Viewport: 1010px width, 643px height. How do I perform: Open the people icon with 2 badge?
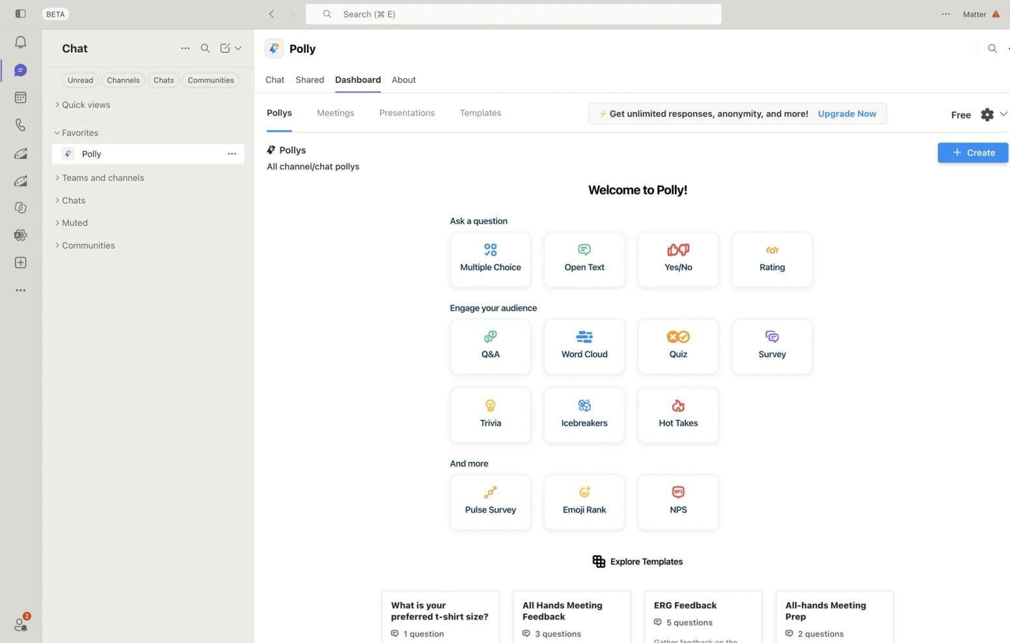[x=21, y=624]
